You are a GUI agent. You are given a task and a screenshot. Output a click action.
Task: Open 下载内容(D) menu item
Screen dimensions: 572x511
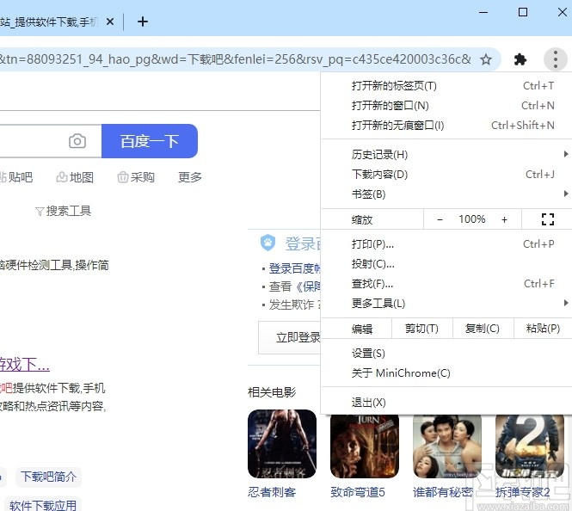click(447, 174)
